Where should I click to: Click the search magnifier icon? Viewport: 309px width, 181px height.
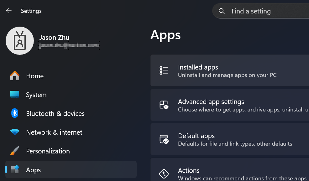(x=222, y=11)
